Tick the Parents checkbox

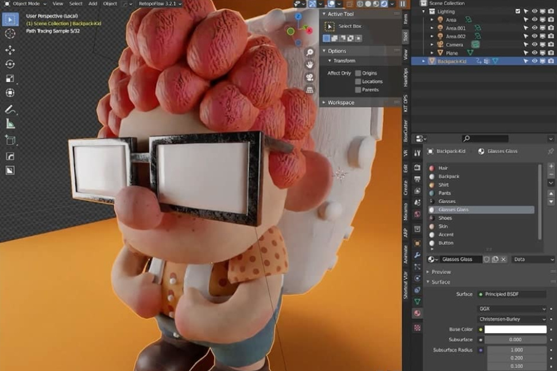pos(358,90)
